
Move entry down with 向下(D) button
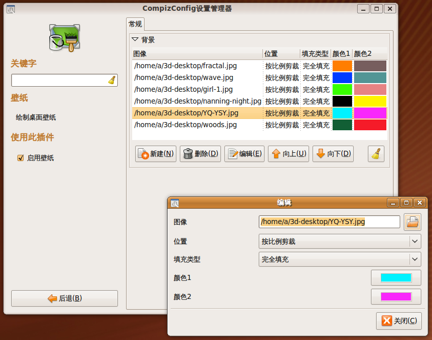coord(333,154)
